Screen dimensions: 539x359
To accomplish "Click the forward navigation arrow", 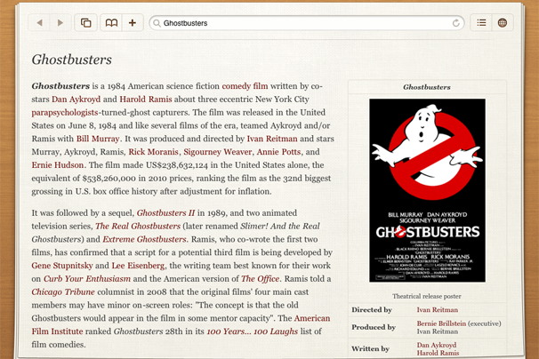I will (60, 23).
